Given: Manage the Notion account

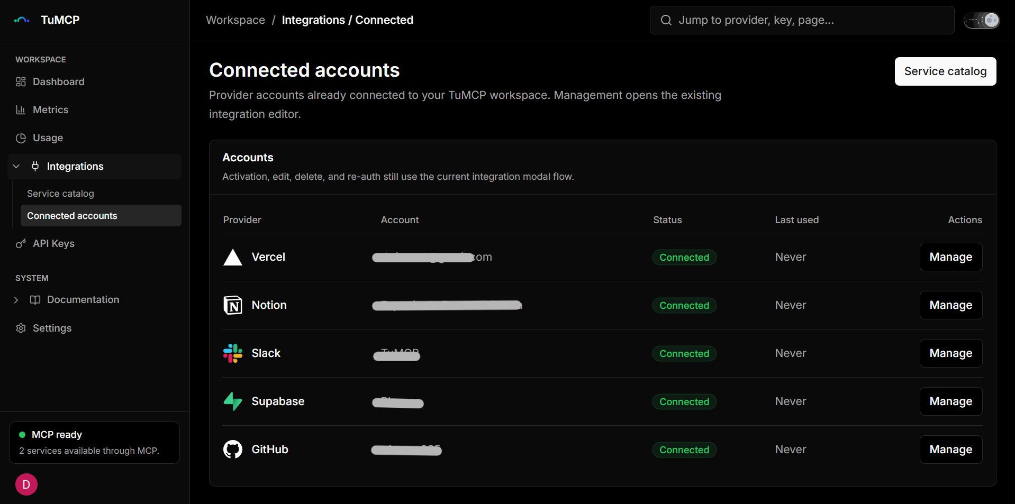Looking at the screenshot, I should point(951,305).
